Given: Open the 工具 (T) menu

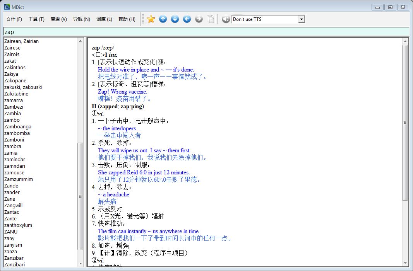Looking at the screenshot, I should pos(36,19).
